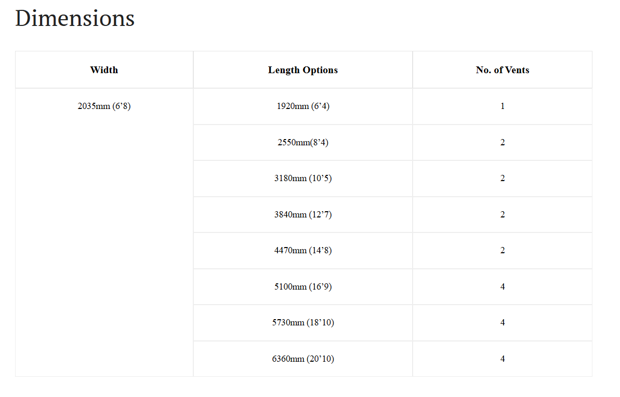
Task: Click the 2550mm(8'4) length cell
Action: [x=303, y=142]
